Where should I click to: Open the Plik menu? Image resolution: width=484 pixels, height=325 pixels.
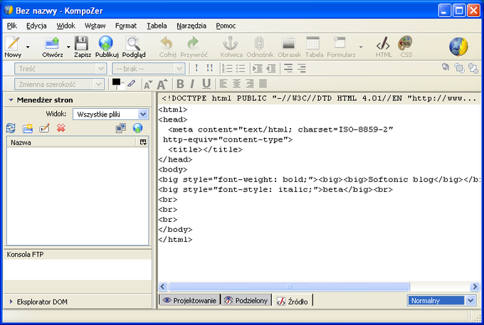(x=11, y=26)
